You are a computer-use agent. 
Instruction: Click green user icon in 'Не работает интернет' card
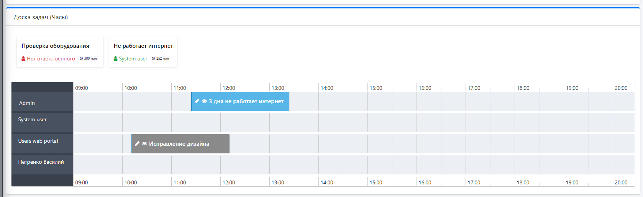[115, 59]
